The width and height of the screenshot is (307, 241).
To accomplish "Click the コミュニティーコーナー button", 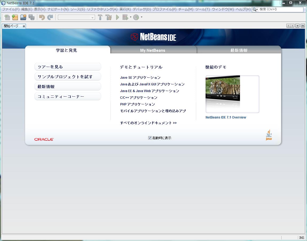I will 68,97.
